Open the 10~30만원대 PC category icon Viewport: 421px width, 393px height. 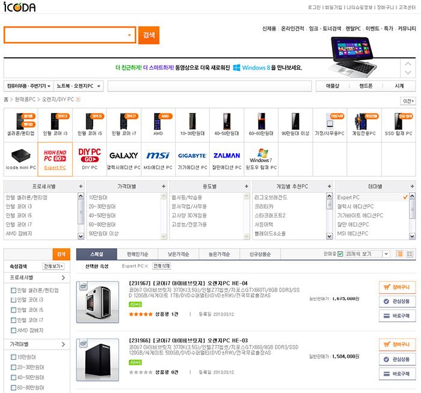tap(192, 125)
